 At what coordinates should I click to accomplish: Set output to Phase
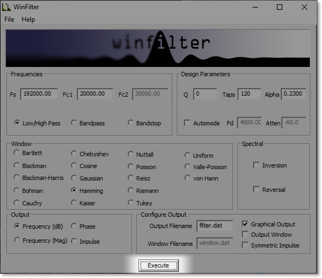(74, 226)
